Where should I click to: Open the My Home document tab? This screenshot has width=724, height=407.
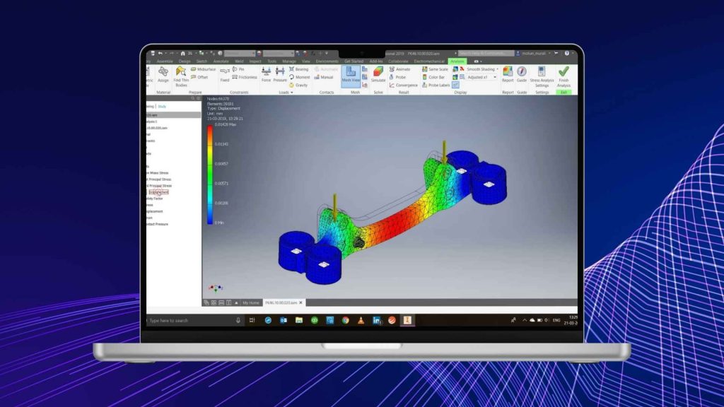[x=251, y=302]
